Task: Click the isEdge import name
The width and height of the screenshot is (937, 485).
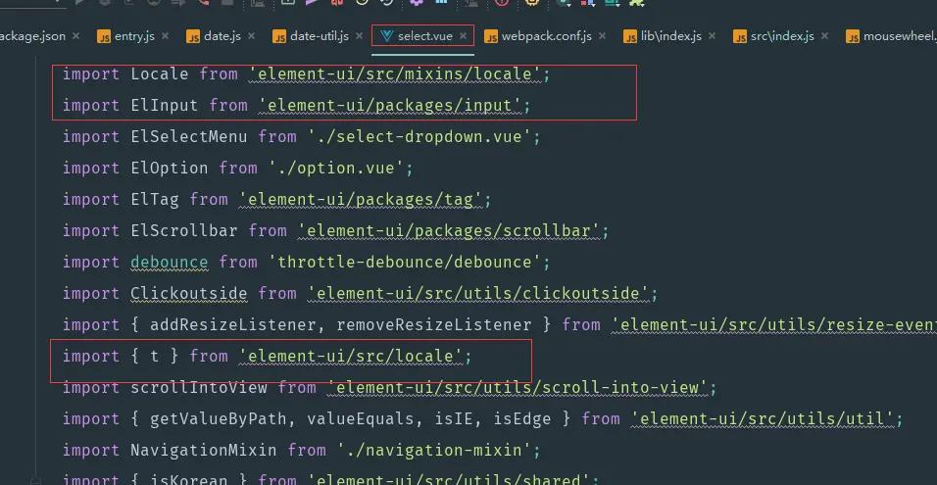Action: [521, 419]
